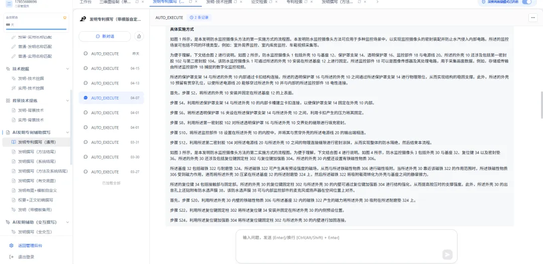The width and height of the screenshot is (543, 264).
Task: Open 发明撰写(方法结尾) sidebar item
Action: tap(37, 152)
